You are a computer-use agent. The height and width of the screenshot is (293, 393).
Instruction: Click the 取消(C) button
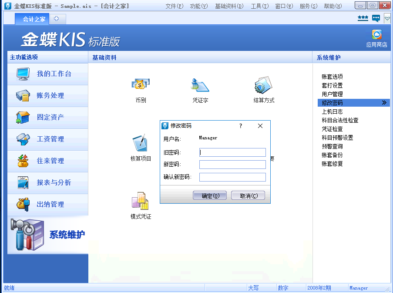248,195
